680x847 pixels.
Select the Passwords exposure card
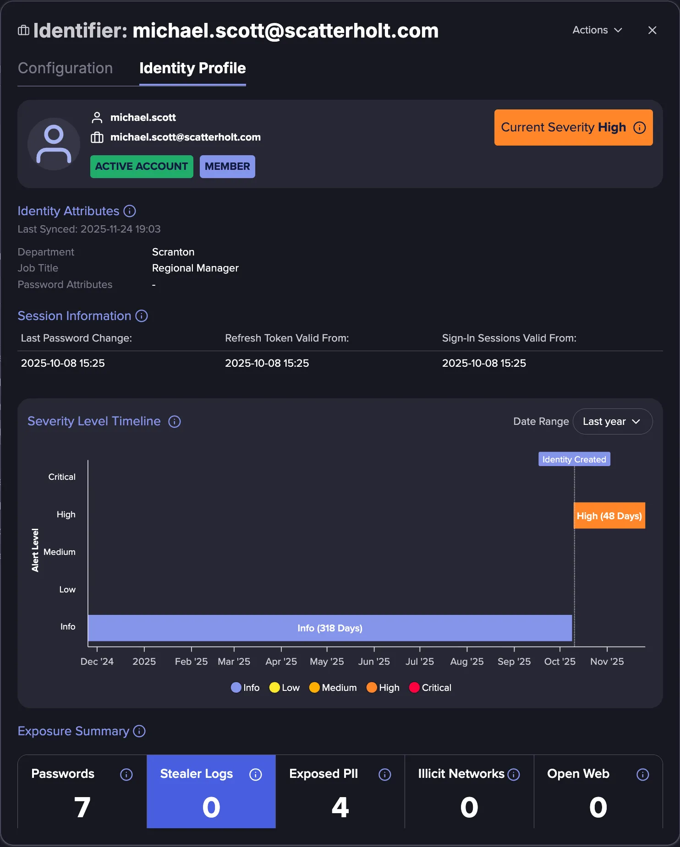[82, 792]
